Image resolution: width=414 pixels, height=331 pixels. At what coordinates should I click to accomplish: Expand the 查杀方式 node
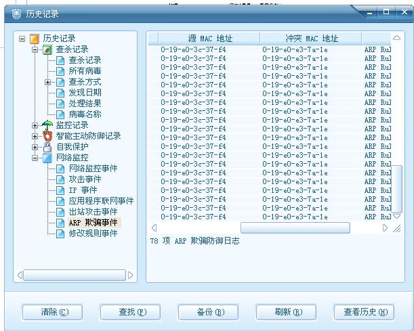(x=47, y=82)
